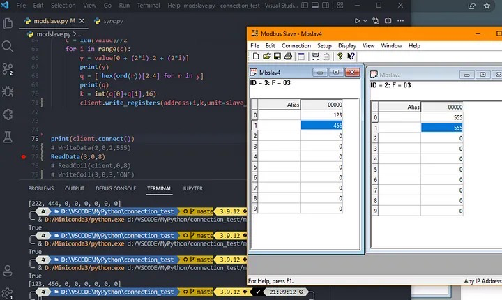Click the Connect icon in Modbus toolbar
502x300 pixels.
pos(315,57)
